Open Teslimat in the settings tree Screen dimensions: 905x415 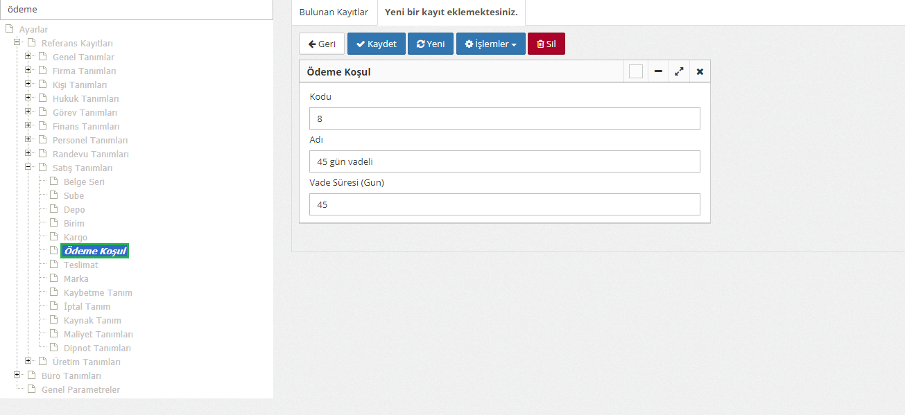point(80,265)
